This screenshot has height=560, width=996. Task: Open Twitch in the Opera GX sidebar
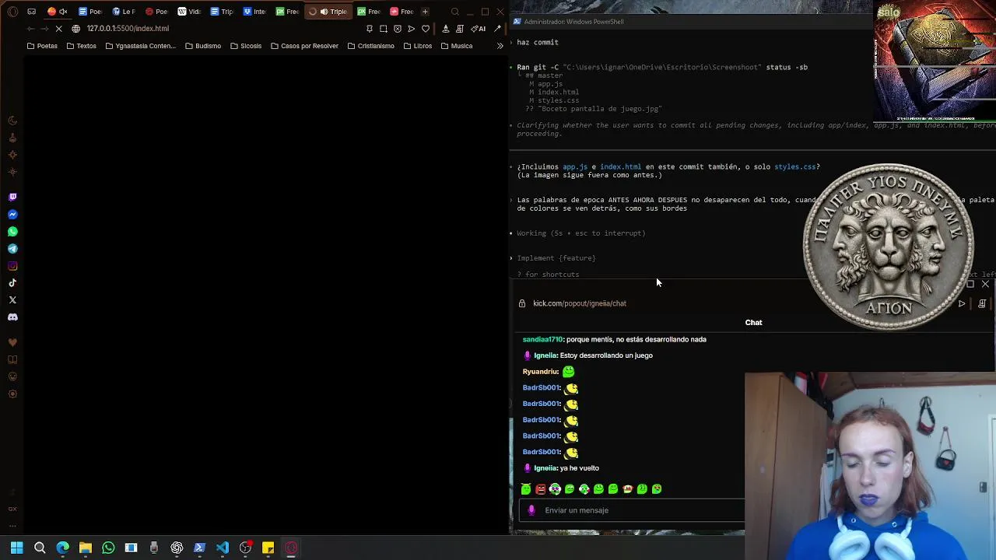click(x=12, y=198)
